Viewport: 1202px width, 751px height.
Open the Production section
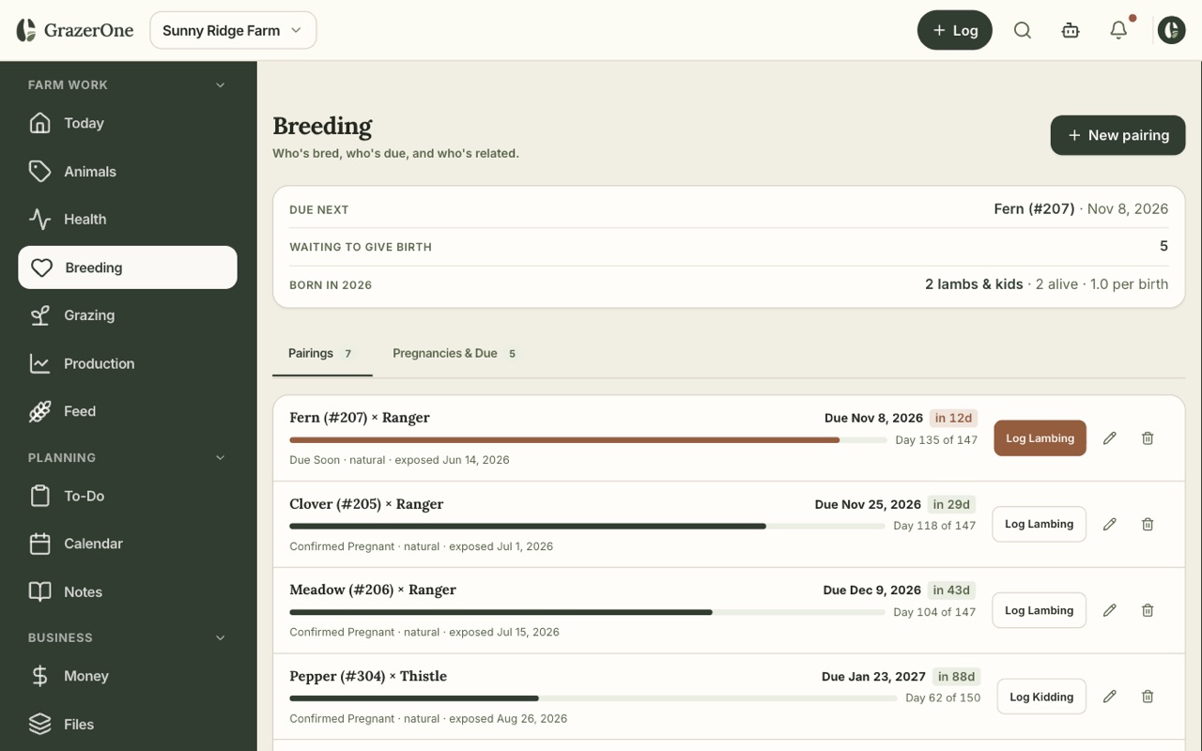128,363
